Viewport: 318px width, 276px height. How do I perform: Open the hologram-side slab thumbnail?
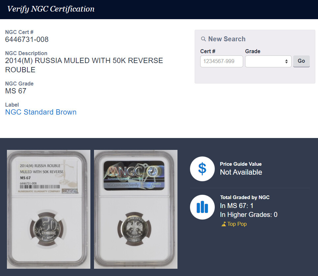[136, 209]
